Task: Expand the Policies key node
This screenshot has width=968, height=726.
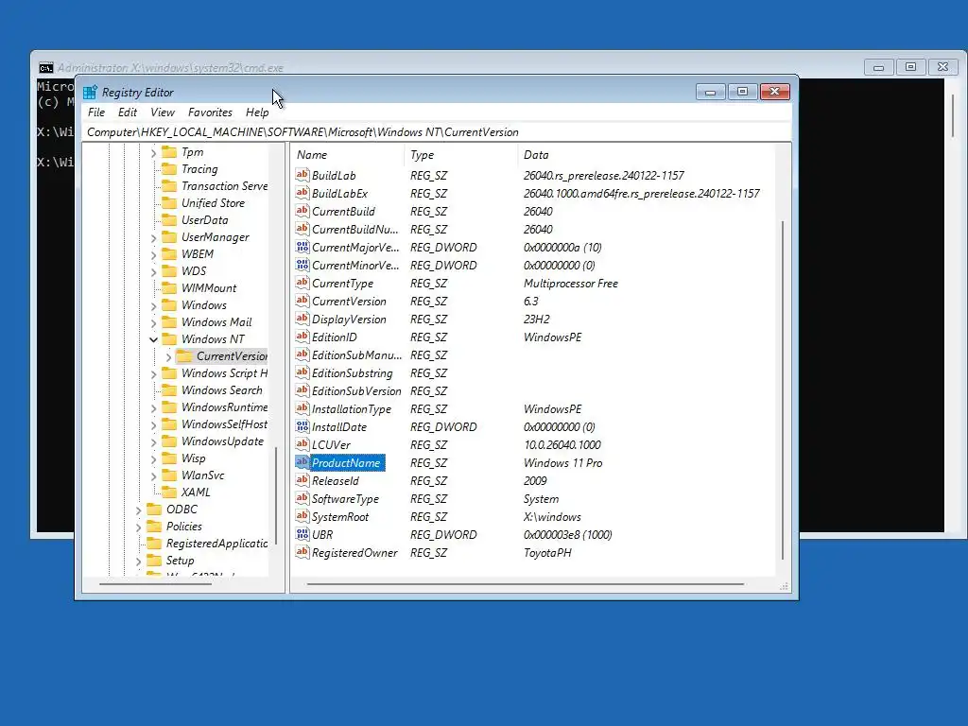Action: coord(139,526)
